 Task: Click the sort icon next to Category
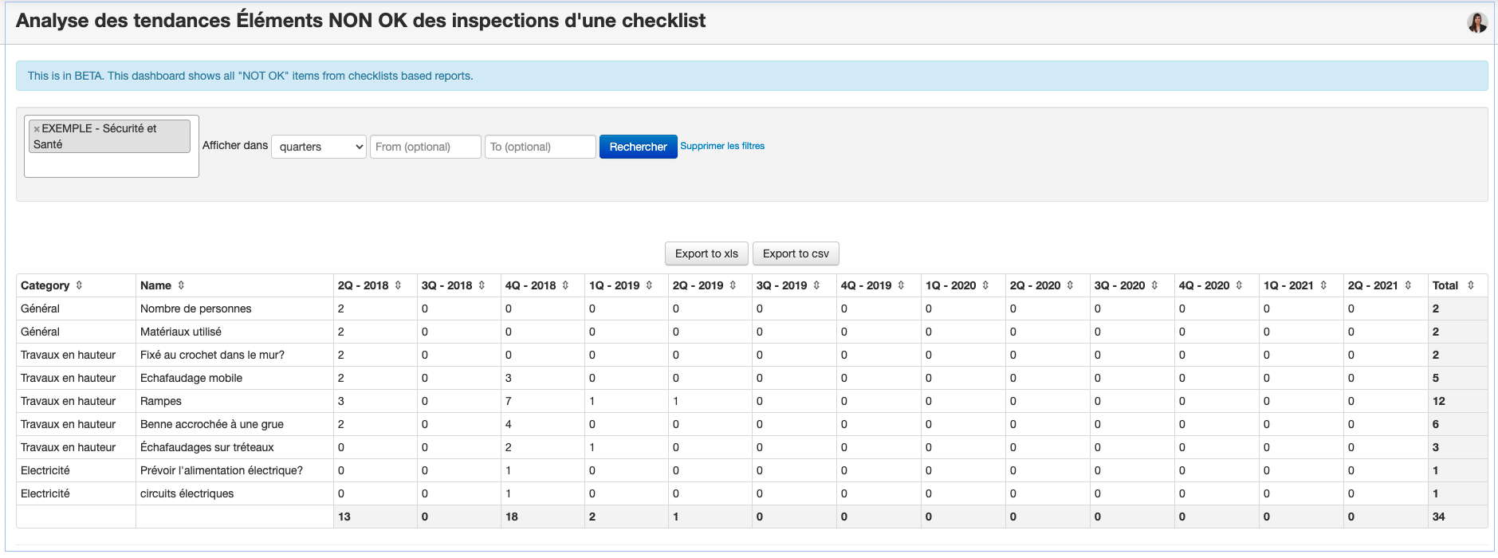pyautogui.click(x=79, y=285)
